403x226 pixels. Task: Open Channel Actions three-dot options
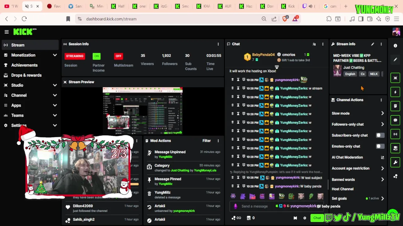pos(381,100)
